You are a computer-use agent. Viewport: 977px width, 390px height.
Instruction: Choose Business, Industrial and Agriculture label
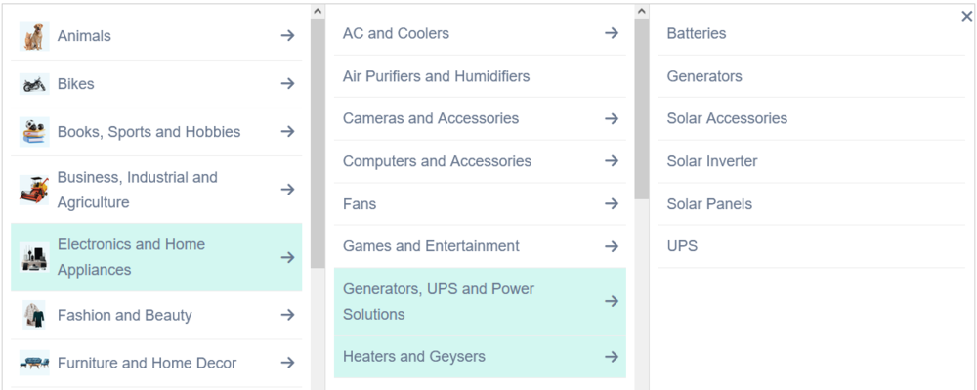click(137, 190)
